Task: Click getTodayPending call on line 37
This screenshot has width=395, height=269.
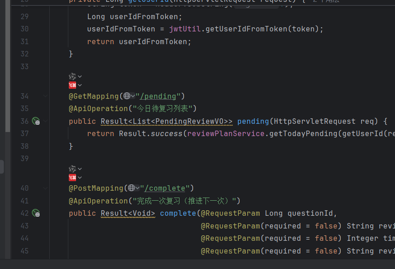Action: [x=303, y=134]
